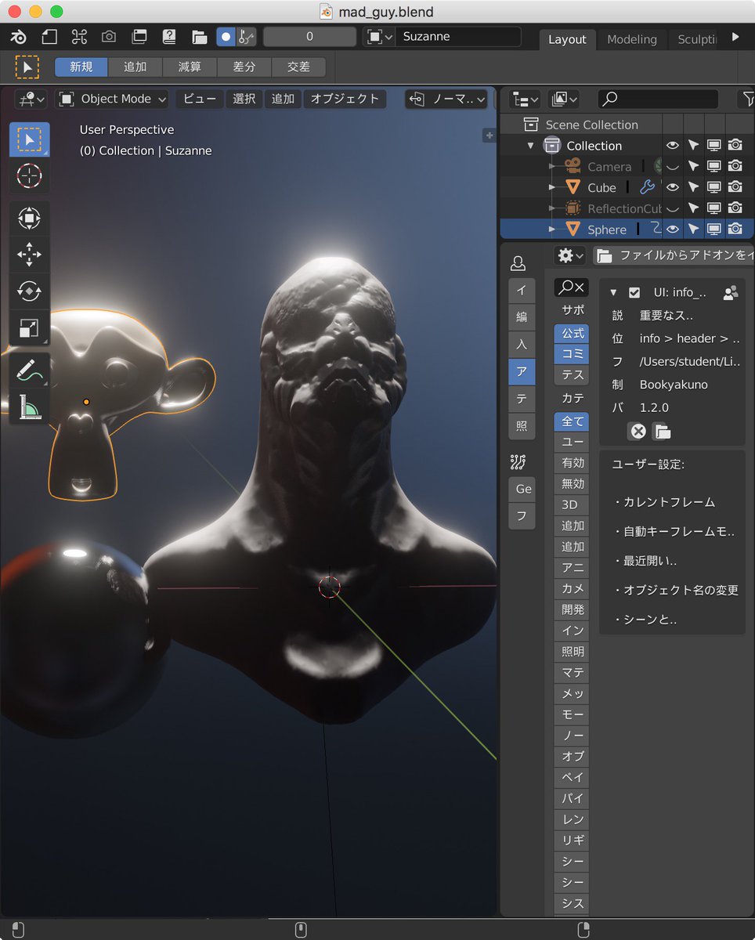
Task: Click the install add-on from file button
Action: [x=674, y=255]
